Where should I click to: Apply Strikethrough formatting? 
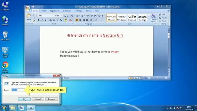[50, 20]
